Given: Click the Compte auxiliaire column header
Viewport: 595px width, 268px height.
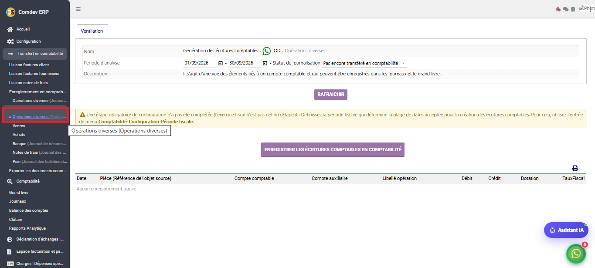Looking at the screenshot, I should click(x=330, y=178).
